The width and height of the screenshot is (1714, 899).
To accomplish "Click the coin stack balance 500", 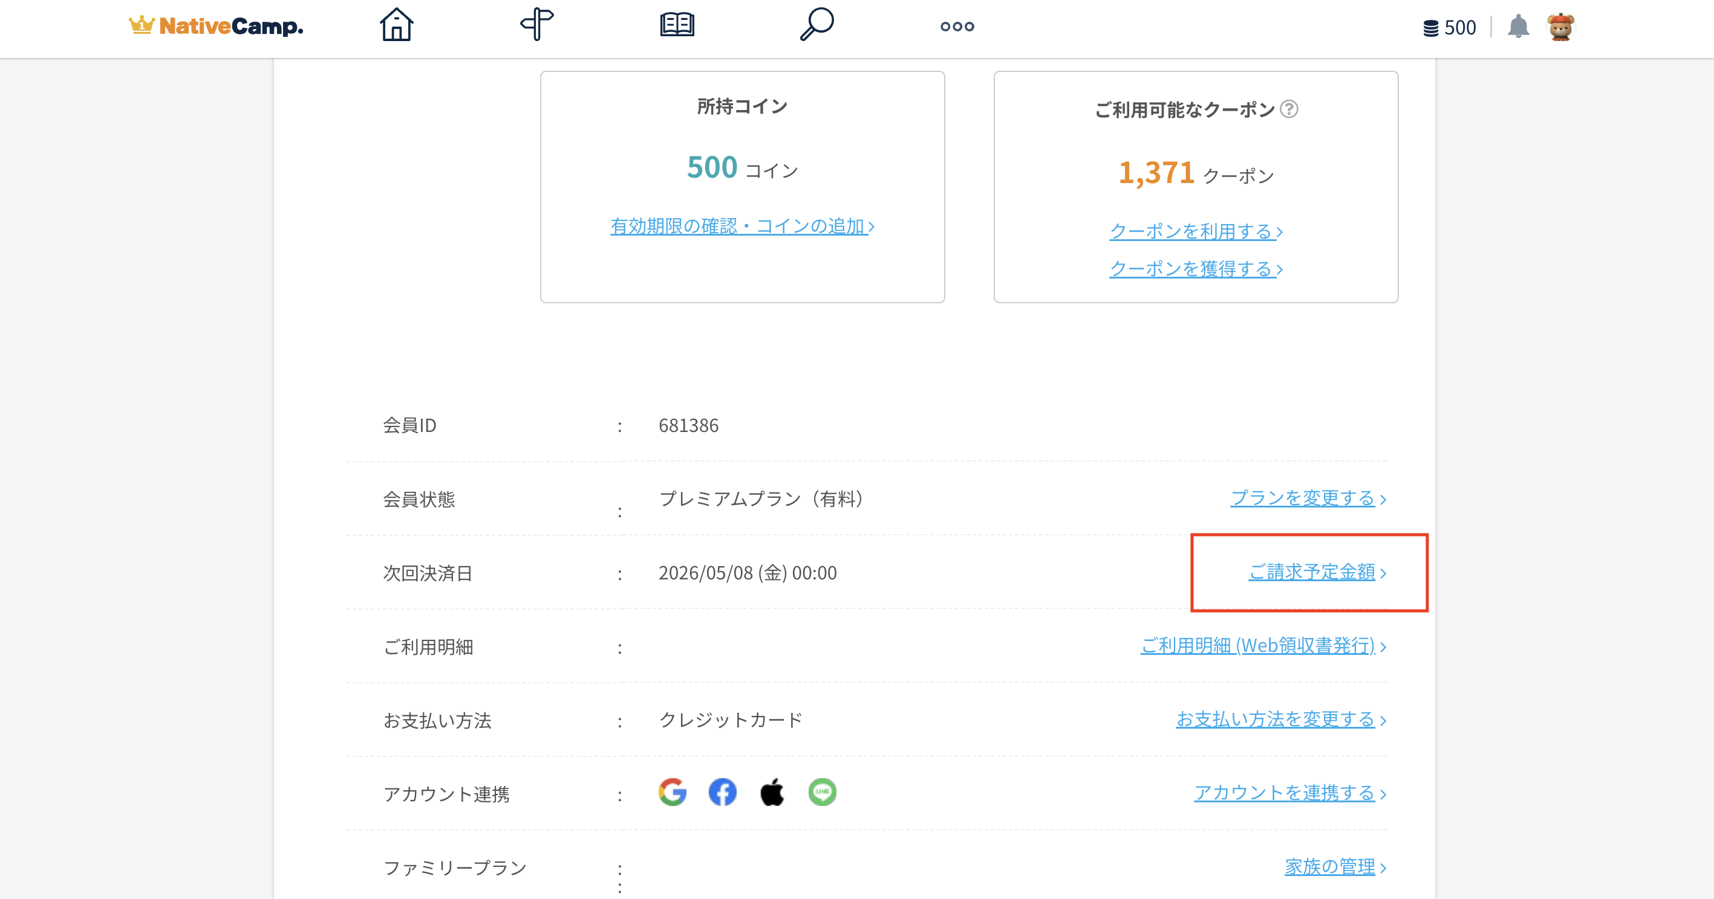I will tap(1449, 28).
